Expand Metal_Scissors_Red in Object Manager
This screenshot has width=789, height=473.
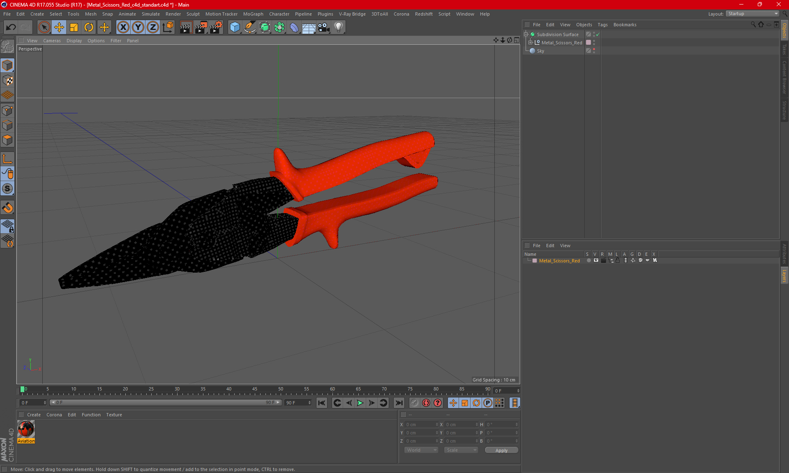[x=530, y=43]
